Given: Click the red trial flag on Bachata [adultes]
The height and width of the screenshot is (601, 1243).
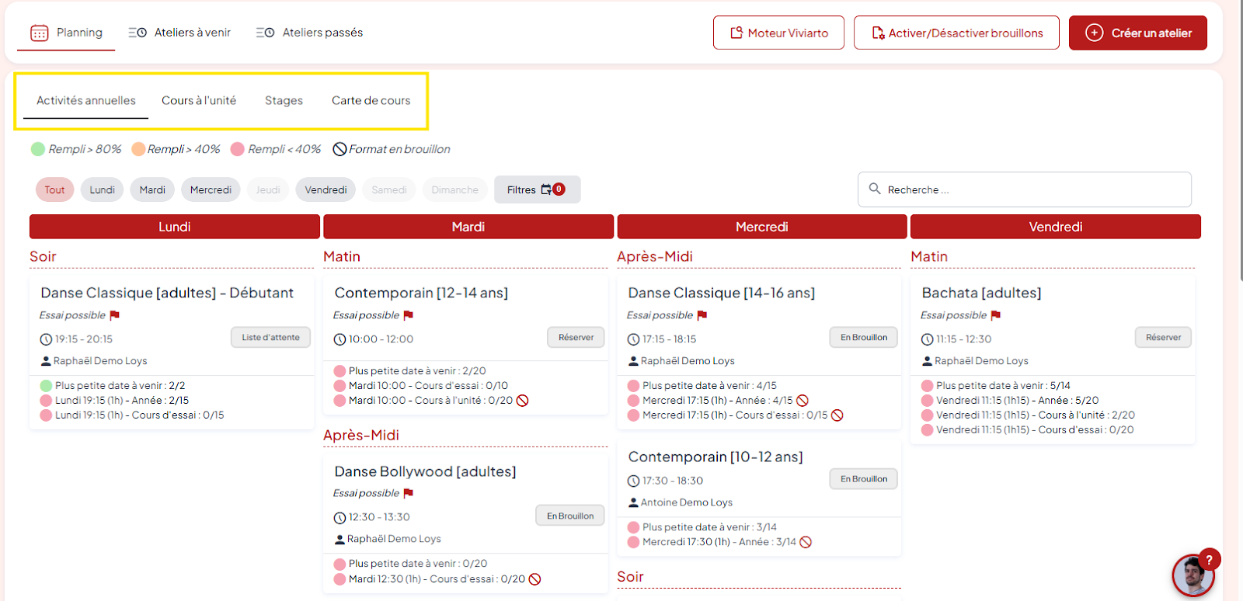Looking at the screenshot, I should click(996, 315).
